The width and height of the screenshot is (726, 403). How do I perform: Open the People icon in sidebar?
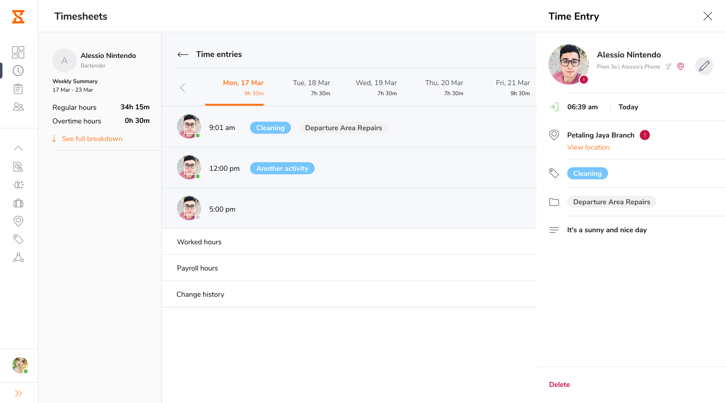(18, 107)
